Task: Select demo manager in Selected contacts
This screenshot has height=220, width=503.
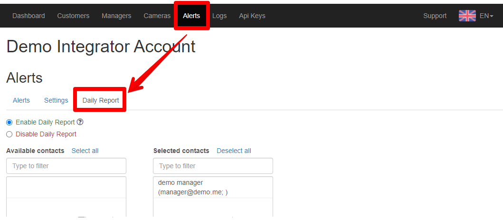Action: point(213,187)
